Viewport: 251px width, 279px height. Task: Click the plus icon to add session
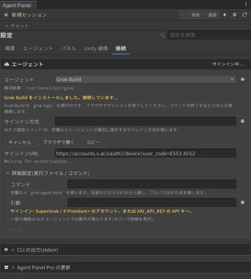pyautogui.click(x=225, y=15)
